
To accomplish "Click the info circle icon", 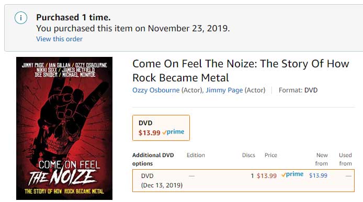I will [21, 18].
